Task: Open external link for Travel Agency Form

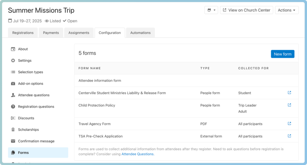Action: (289, 124)
